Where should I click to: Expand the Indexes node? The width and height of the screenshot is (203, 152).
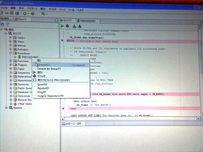click(10, 45)
